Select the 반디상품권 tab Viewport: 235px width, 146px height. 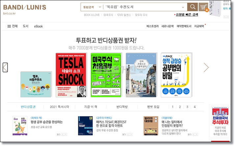(28, 107)
